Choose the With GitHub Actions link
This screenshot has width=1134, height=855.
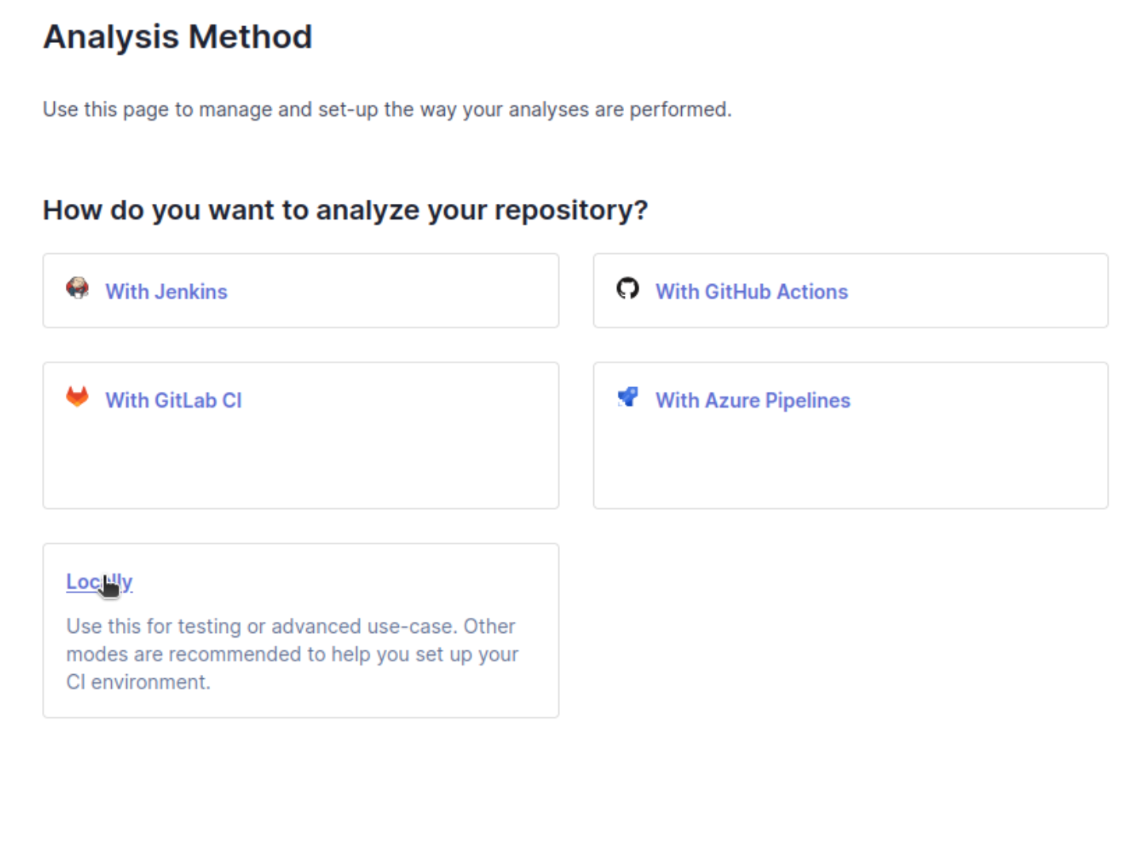[752, 292]
